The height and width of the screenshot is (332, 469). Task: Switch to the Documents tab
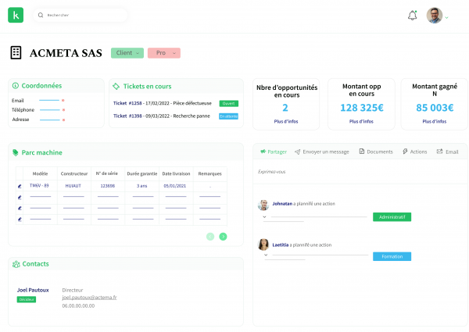click(x=376, y=152)
